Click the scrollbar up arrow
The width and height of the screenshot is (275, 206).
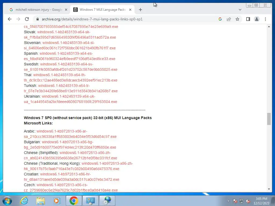click(269, 27)
